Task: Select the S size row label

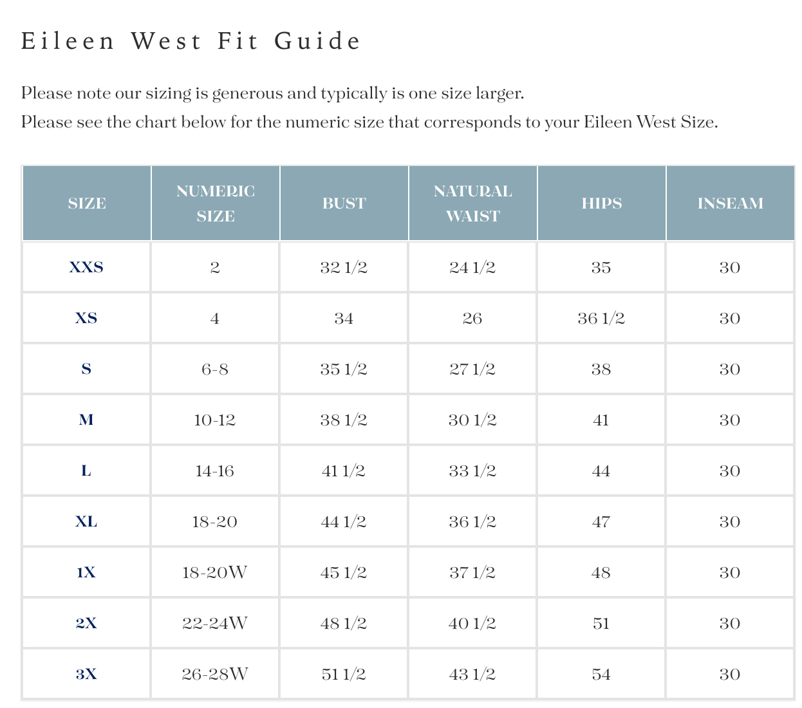Action: click(86, 369)
